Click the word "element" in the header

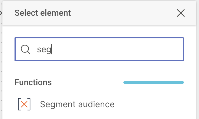[56, 13]
